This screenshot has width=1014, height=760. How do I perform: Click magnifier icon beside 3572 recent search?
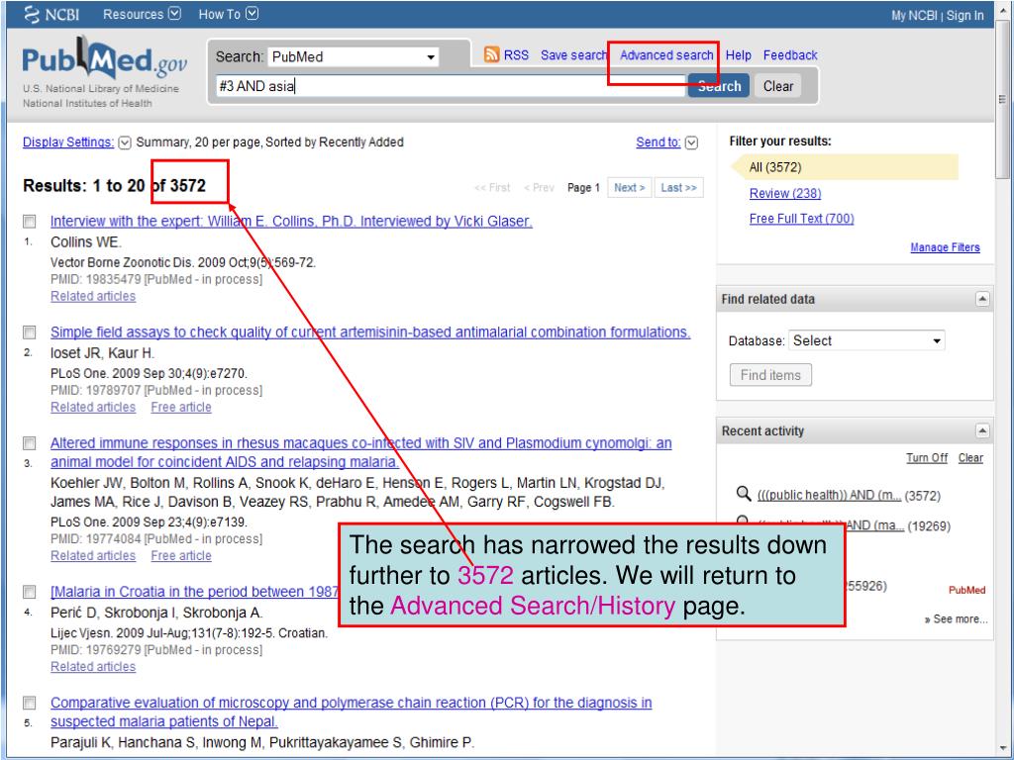pos(743,495)
